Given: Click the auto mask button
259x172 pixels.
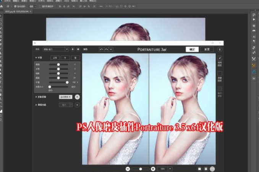Looking at the screenshot, I should (66, 97).
